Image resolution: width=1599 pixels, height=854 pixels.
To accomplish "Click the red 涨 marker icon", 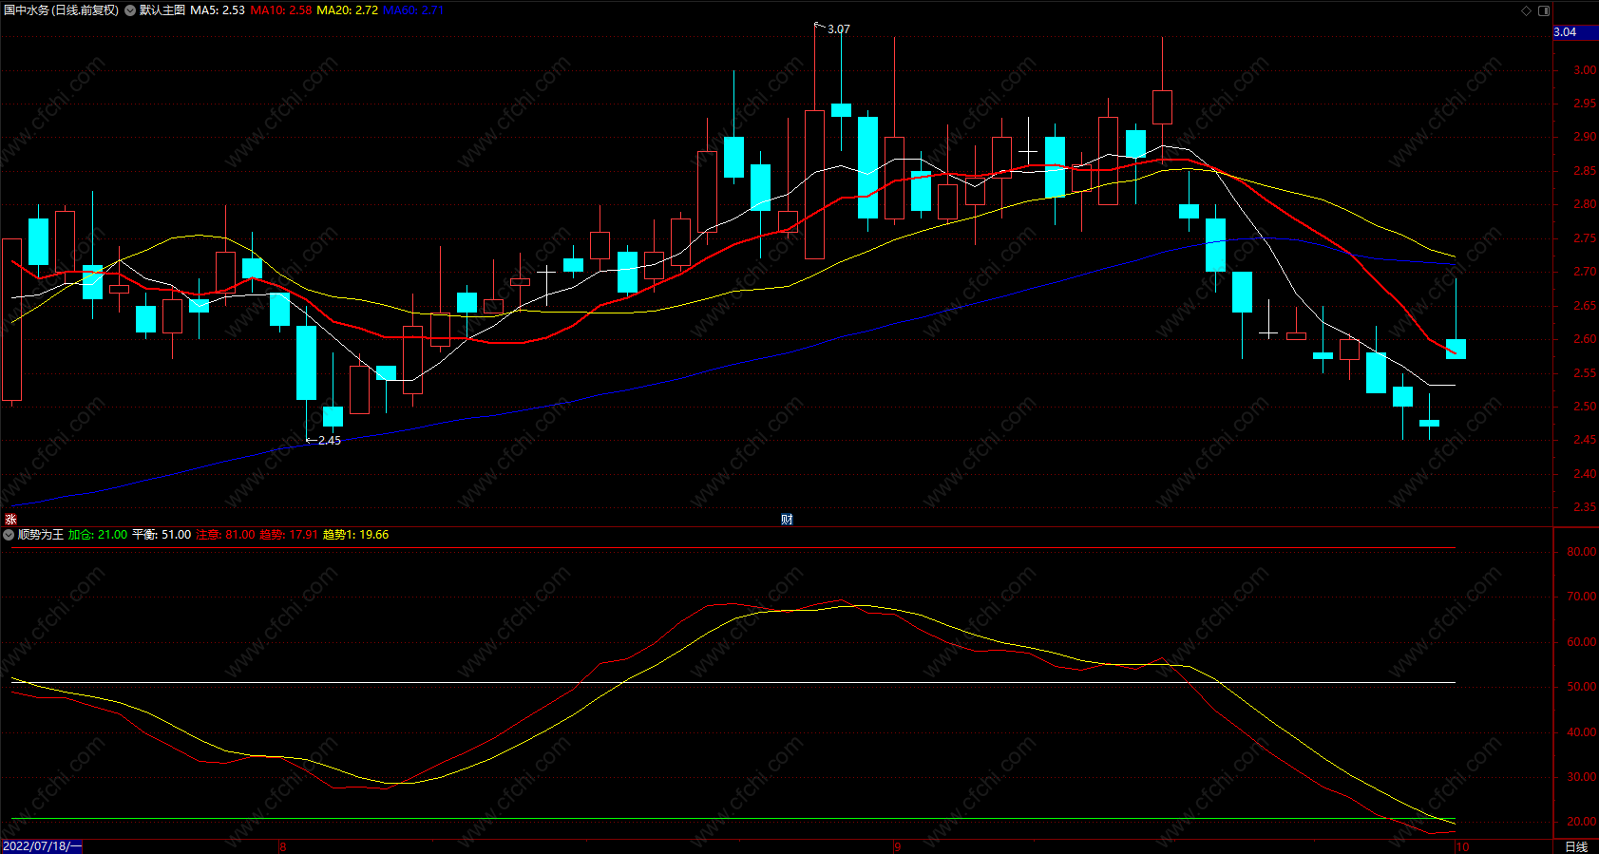I will [x=10, y=519].
